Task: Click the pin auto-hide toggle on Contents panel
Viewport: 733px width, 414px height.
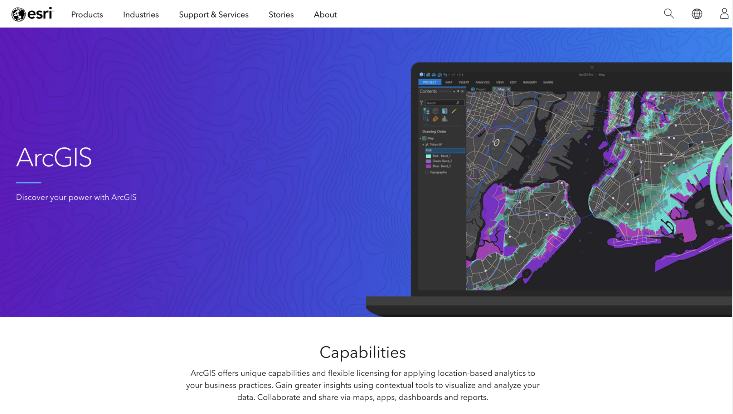Action: pyautogui.click(x=458, y=91)
